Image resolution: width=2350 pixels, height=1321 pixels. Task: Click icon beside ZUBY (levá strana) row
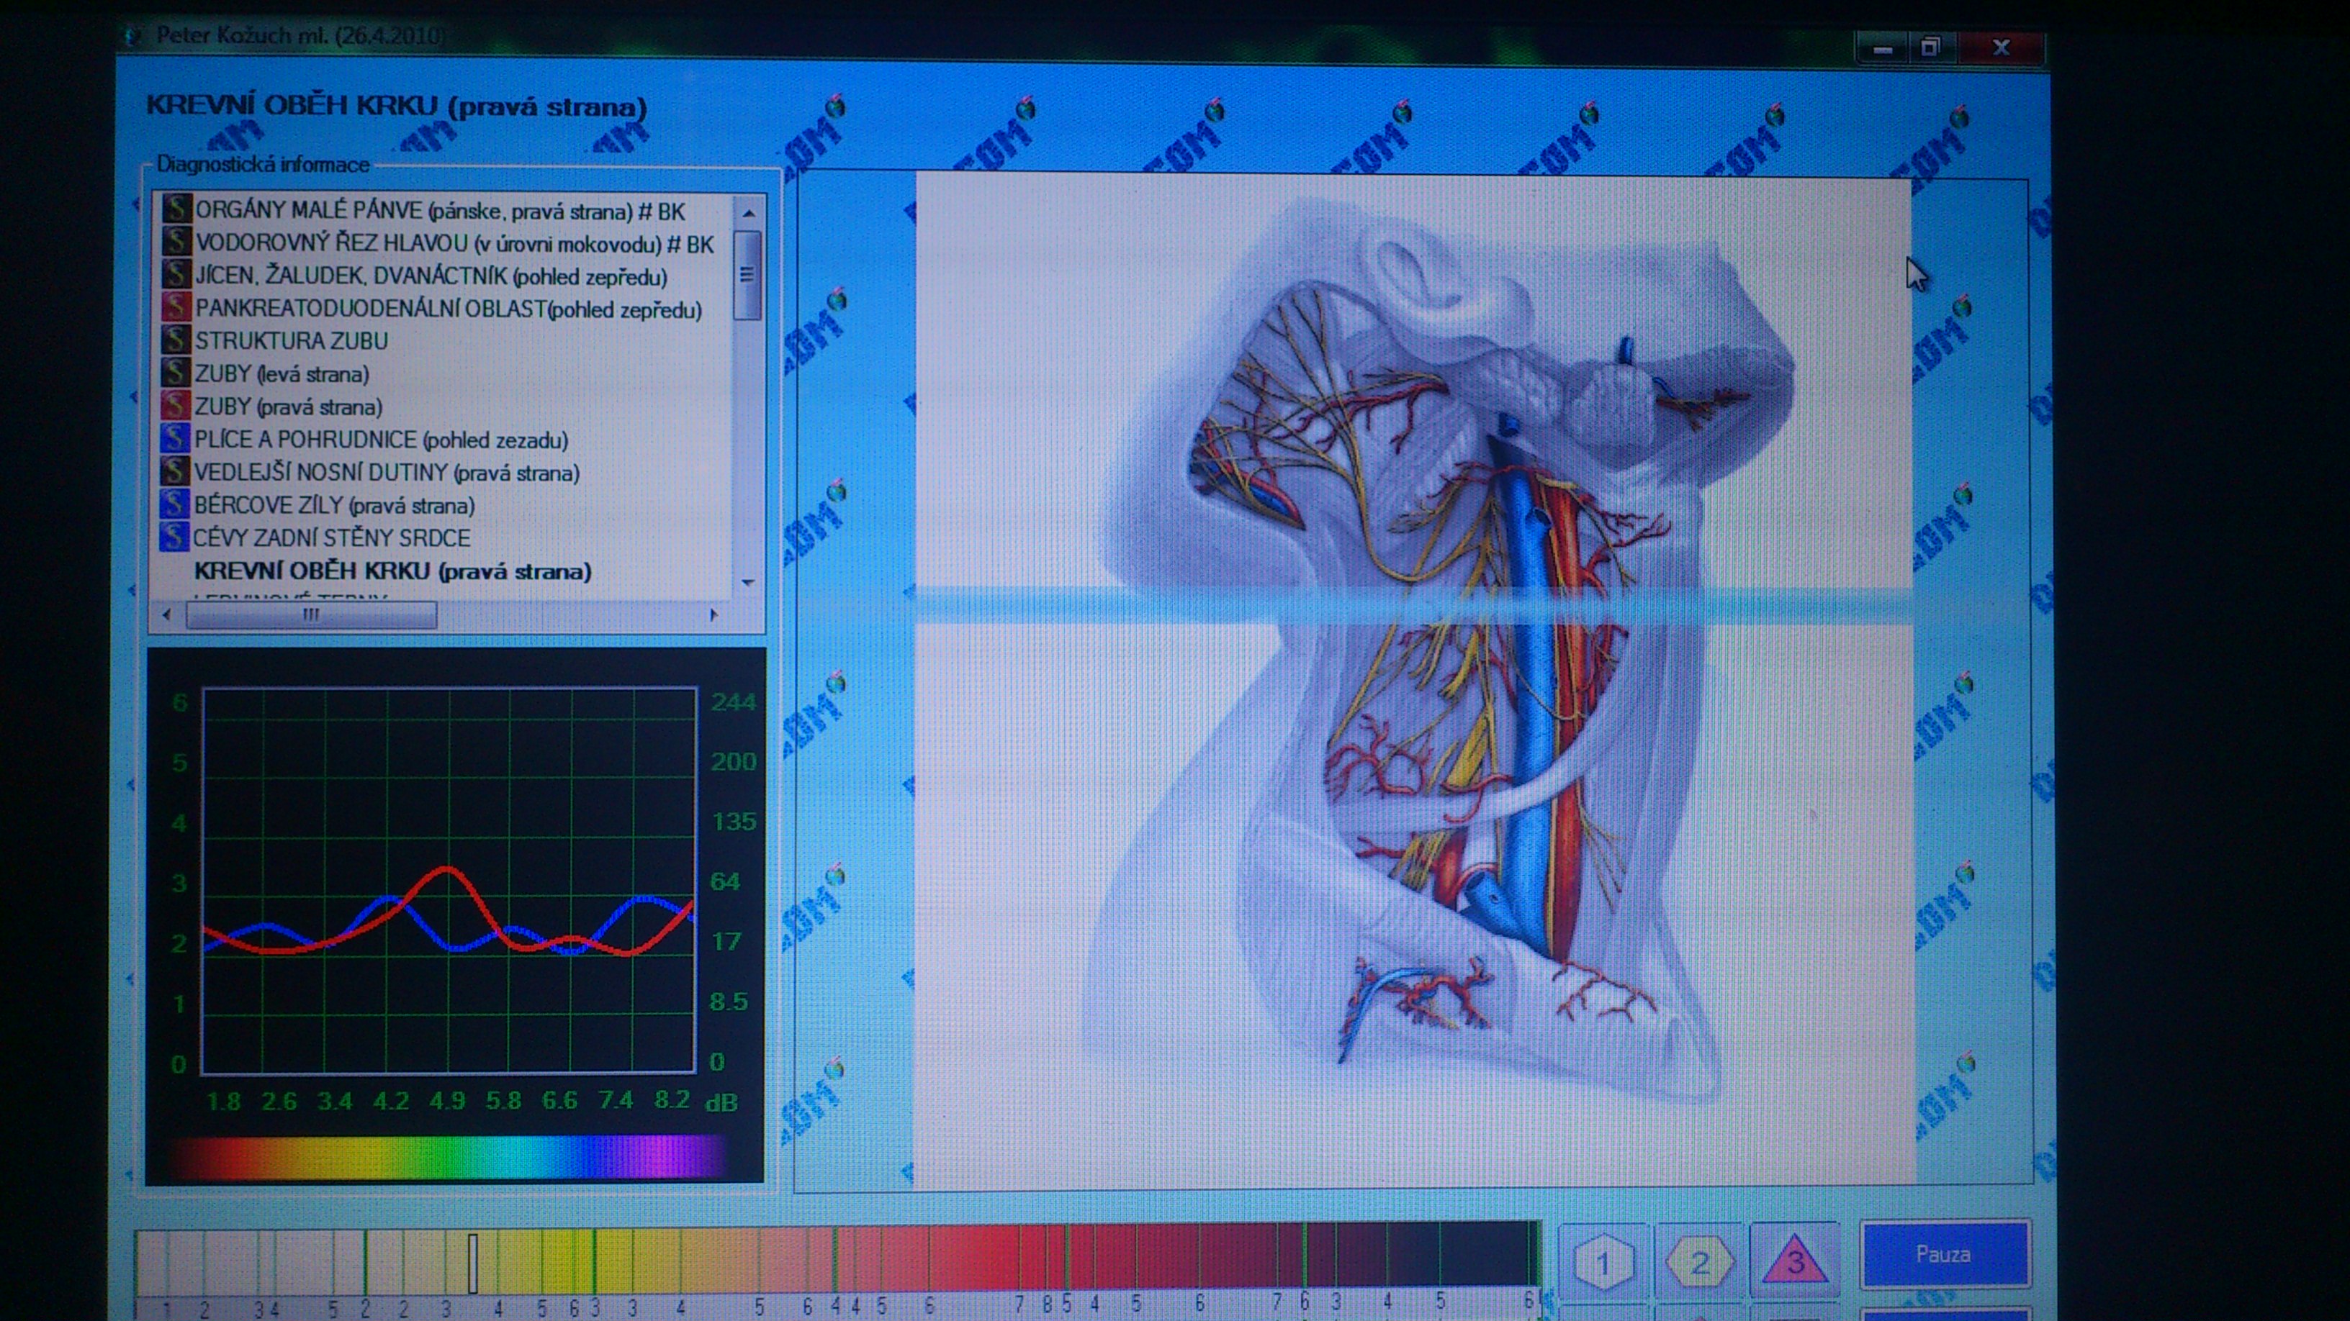175,373
